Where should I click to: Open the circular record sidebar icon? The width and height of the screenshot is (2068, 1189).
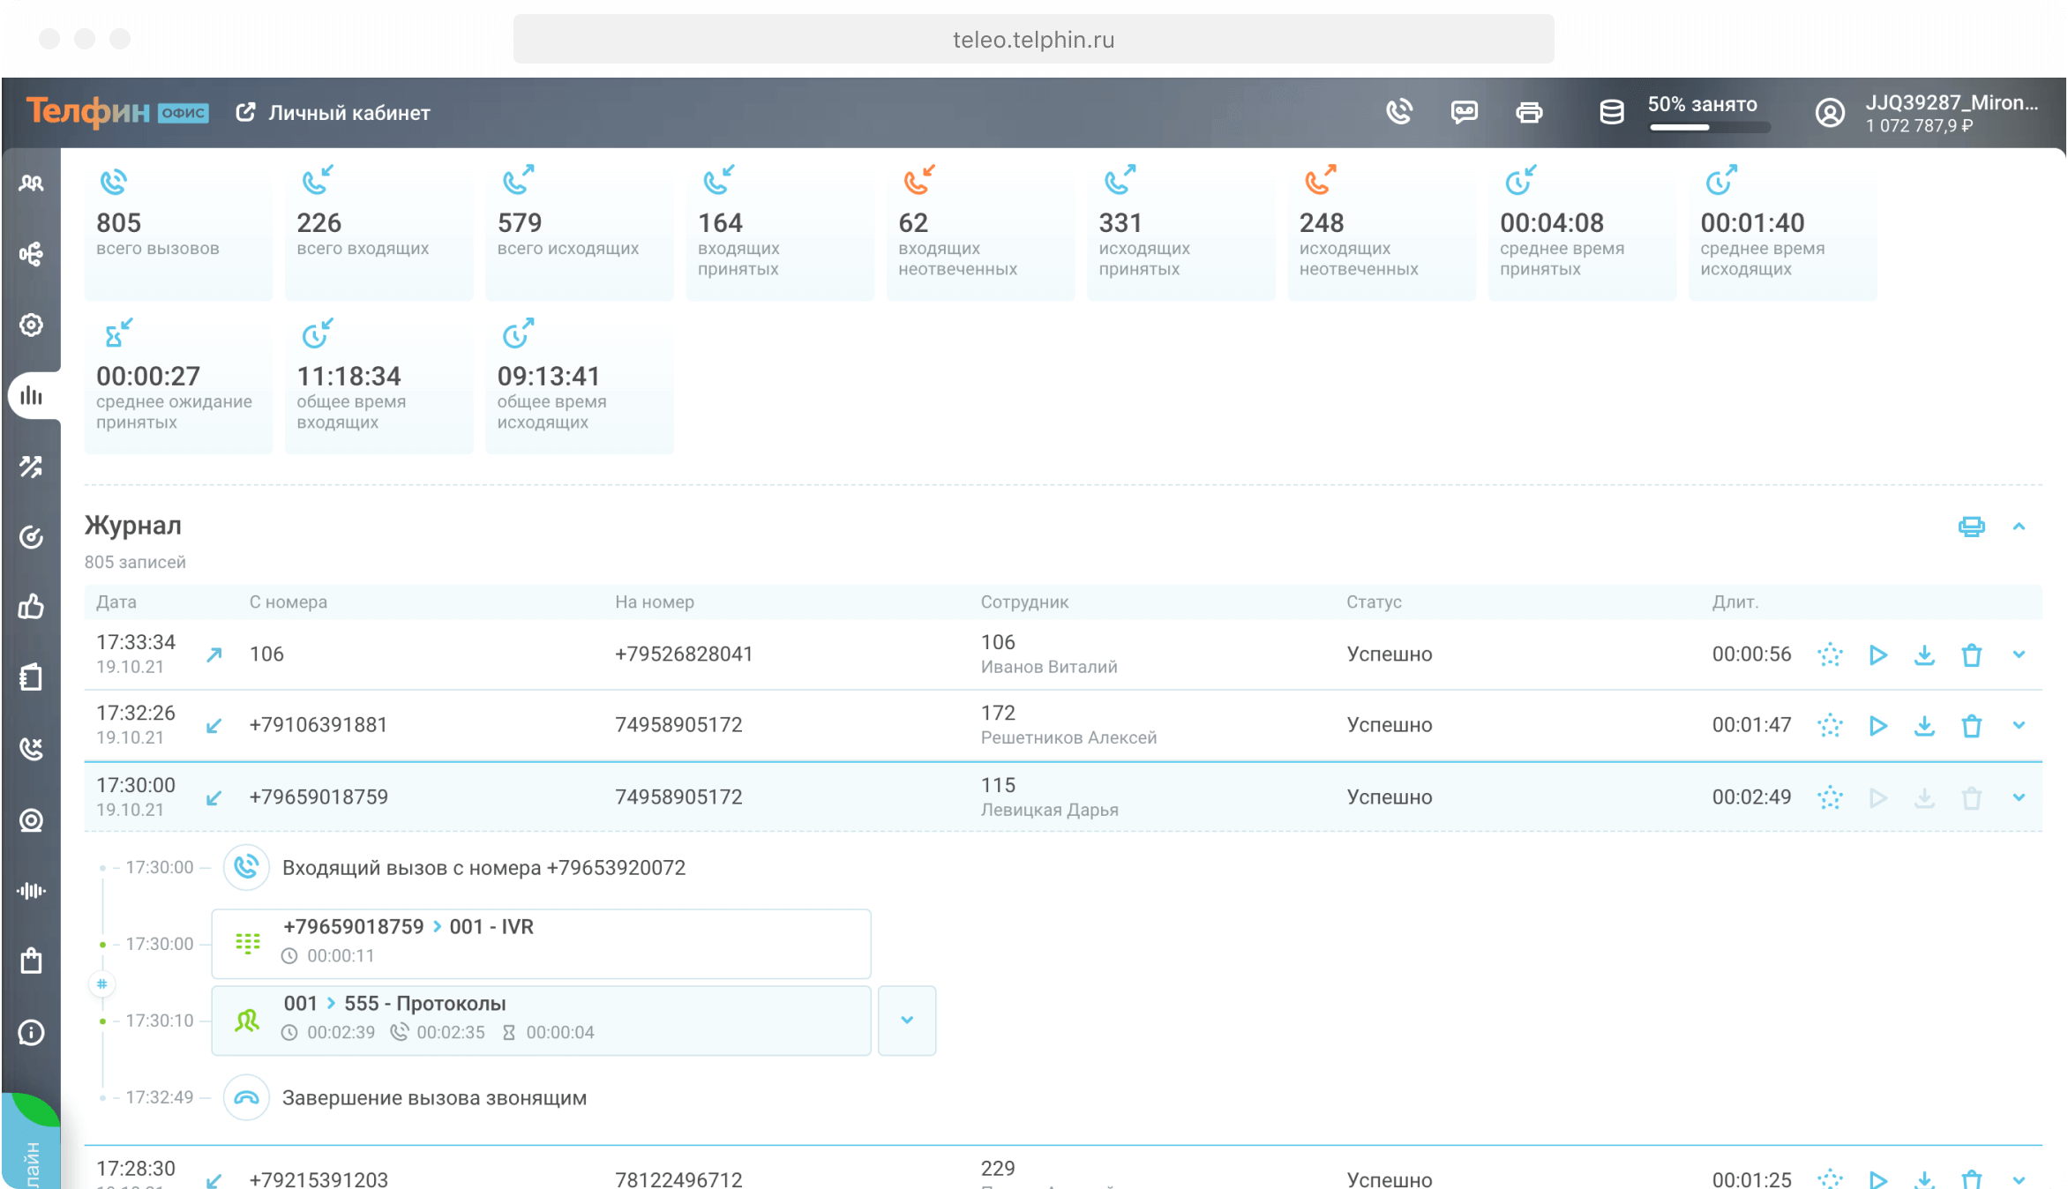pyautogui.click(x=31, y=820)
